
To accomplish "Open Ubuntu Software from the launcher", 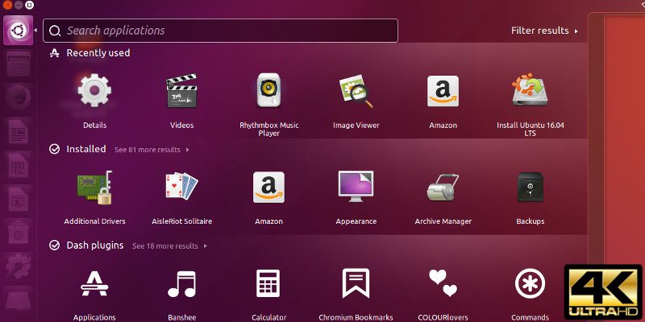I will [19, 233].
